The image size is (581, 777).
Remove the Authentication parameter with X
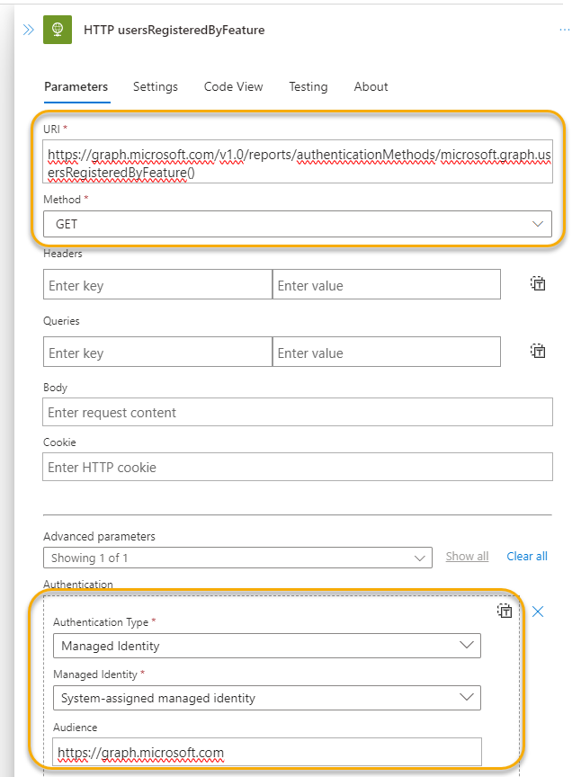(x=538, y=612)
